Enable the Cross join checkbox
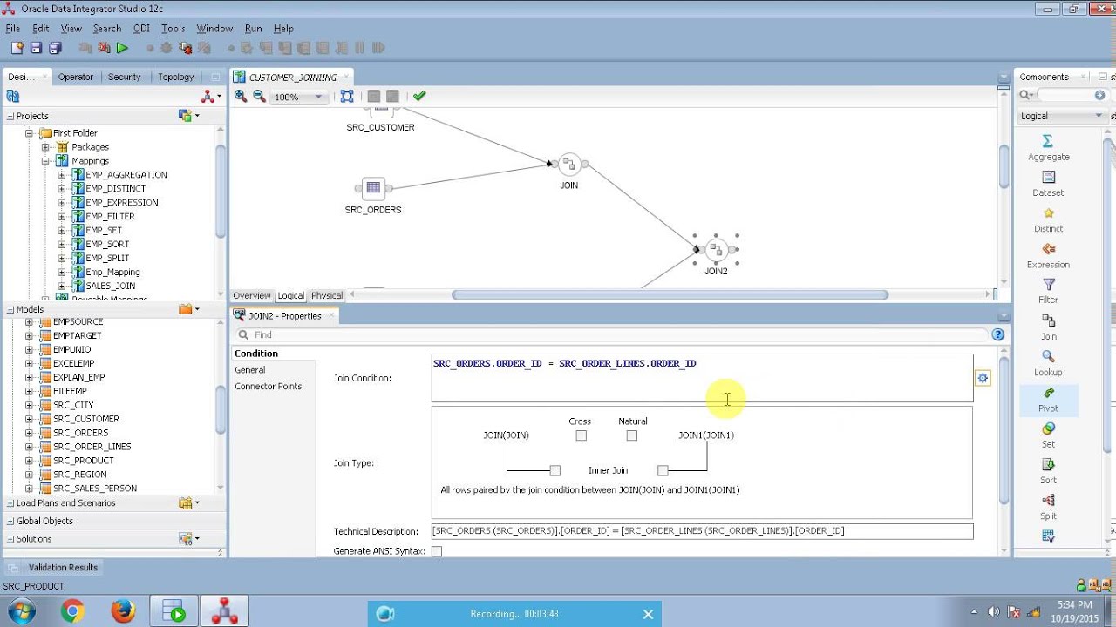 tap(581, 435)
